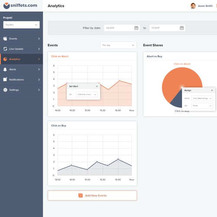This screenshot has height=217, width=217.
Task: Close the Assign popup
Action: point(212,90)
